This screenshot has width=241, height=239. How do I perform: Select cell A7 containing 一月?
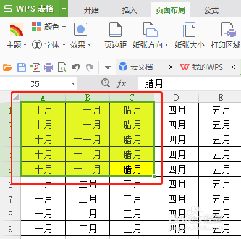(x=43, y=199)
